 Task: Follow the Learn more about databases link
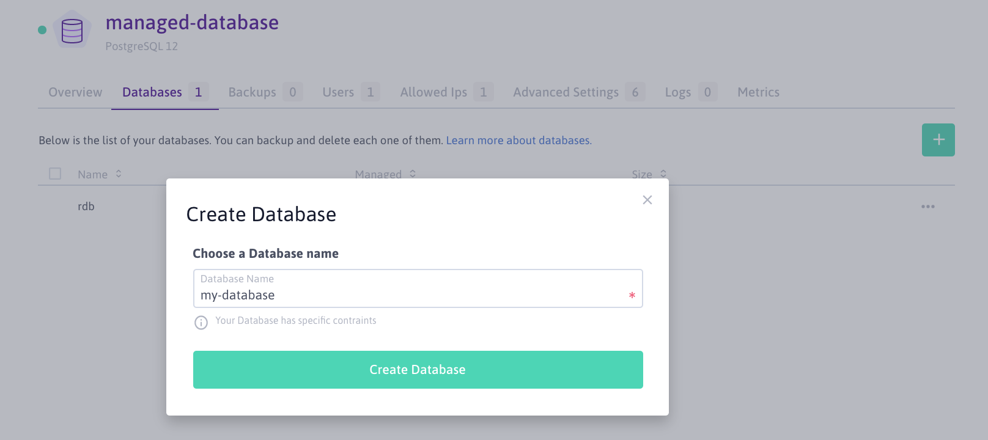[518, 141]
